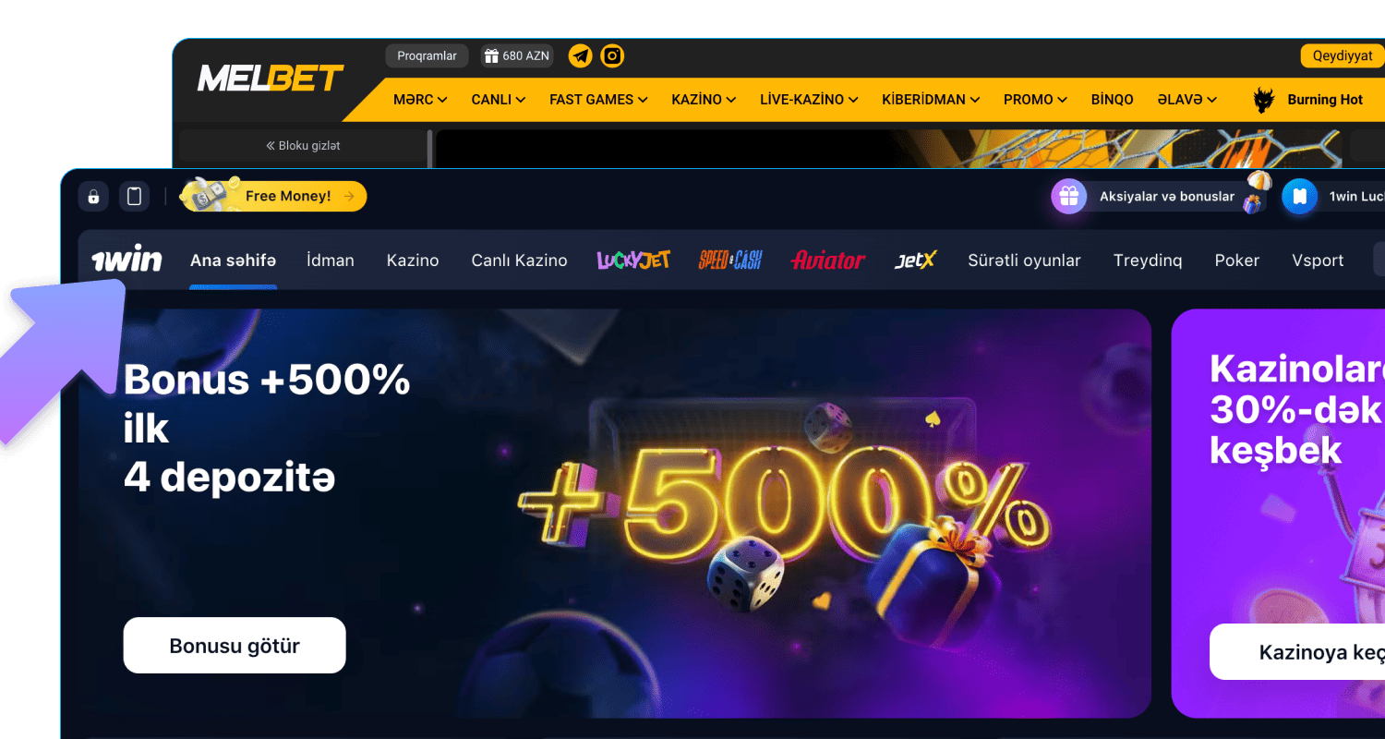Image resolution: width=1385 pixels, height=739 pixels.
Task: Open Melbet Telegram channel icon
Action: [580, 56]
